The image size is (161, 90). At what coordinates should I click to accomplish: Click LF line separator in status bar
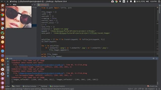[136, 89]
